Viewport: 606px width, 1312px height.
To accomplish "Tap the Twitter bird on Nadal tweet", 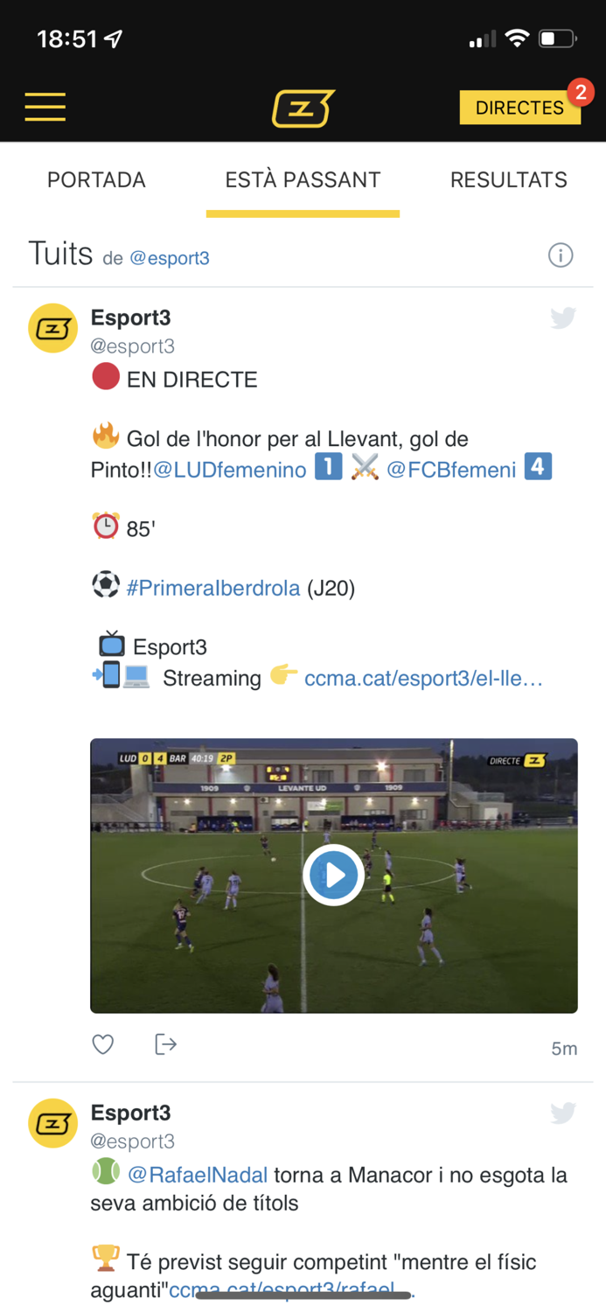I will (x=563, y=1113).
